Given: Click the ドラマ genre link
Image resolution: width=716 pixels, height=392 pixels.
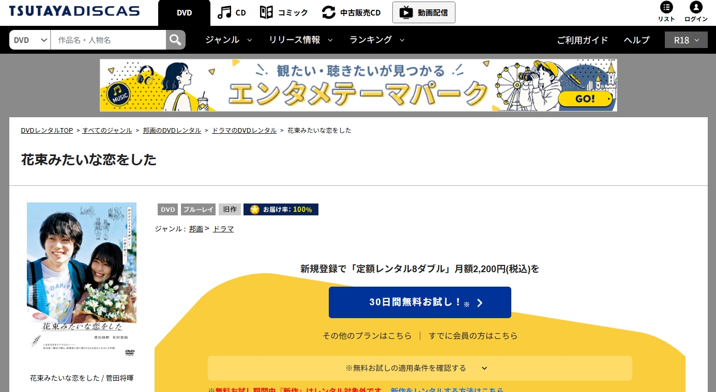Looking at the screenshot, I should 223,229.
